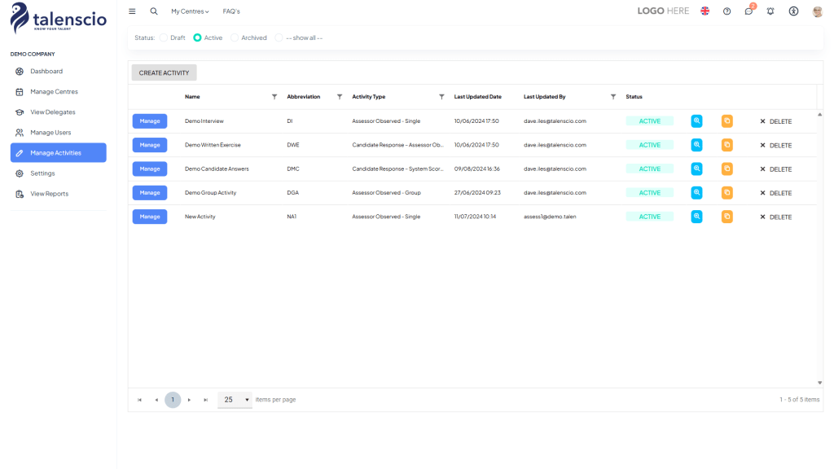Go to next page of results
This screenshot has height=469, width=834.
tap(189, 400)
